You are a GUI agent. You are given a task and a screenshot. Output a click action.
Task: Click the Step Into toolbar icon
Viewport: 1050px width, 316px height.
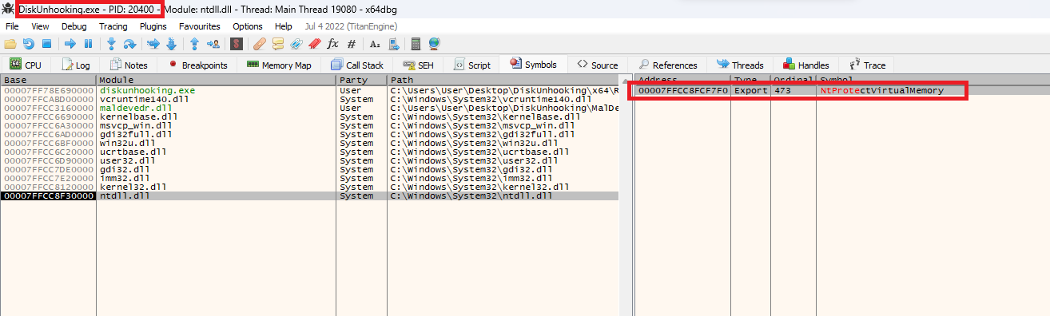[x=111, y=44]
